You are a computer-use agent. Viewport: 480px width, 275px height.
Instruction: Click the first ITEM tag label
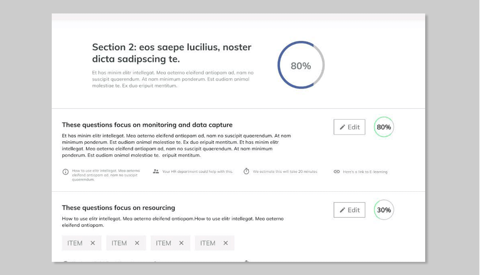[75, 243]
